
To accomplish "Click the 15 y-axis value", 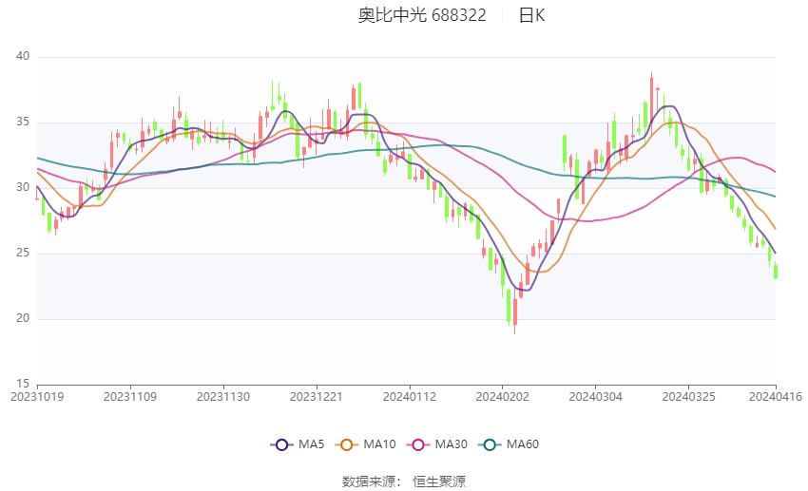I will (23, 384).
